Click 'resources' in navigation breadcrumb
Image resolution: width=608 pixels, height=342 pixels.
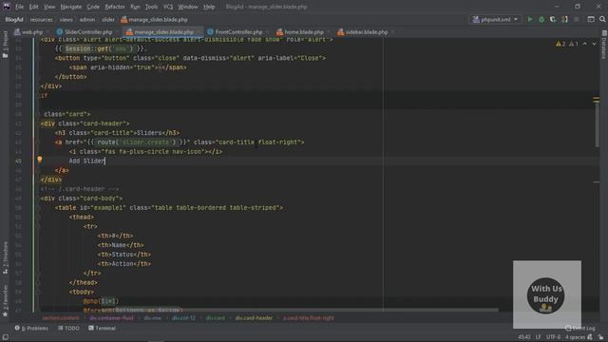[41, 19]
